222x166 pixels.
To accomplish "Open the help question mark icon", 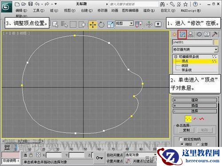I will point(195,4).
